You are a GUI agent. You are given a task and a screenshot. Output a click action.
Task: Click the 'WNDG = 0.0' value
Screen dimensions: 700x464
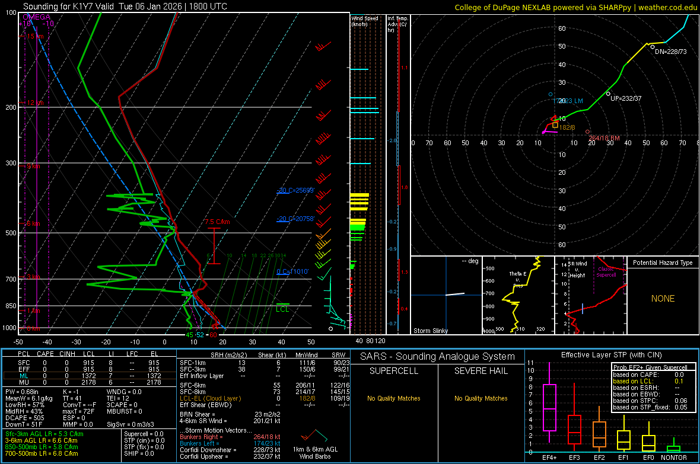tap(123, 392)
